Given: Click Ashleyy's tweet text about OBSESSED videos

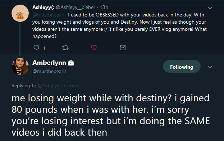Looking at the screenshot, I should [x=120, y=25].
